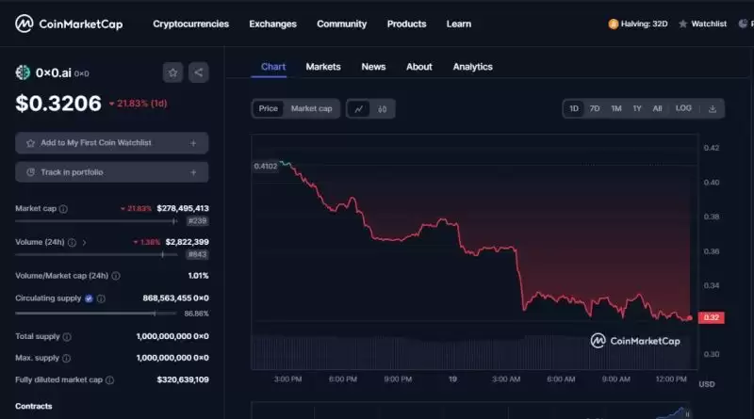The image size is (754, 419).
Task: Select the 7D time range
Action: (x=595, y=109)
